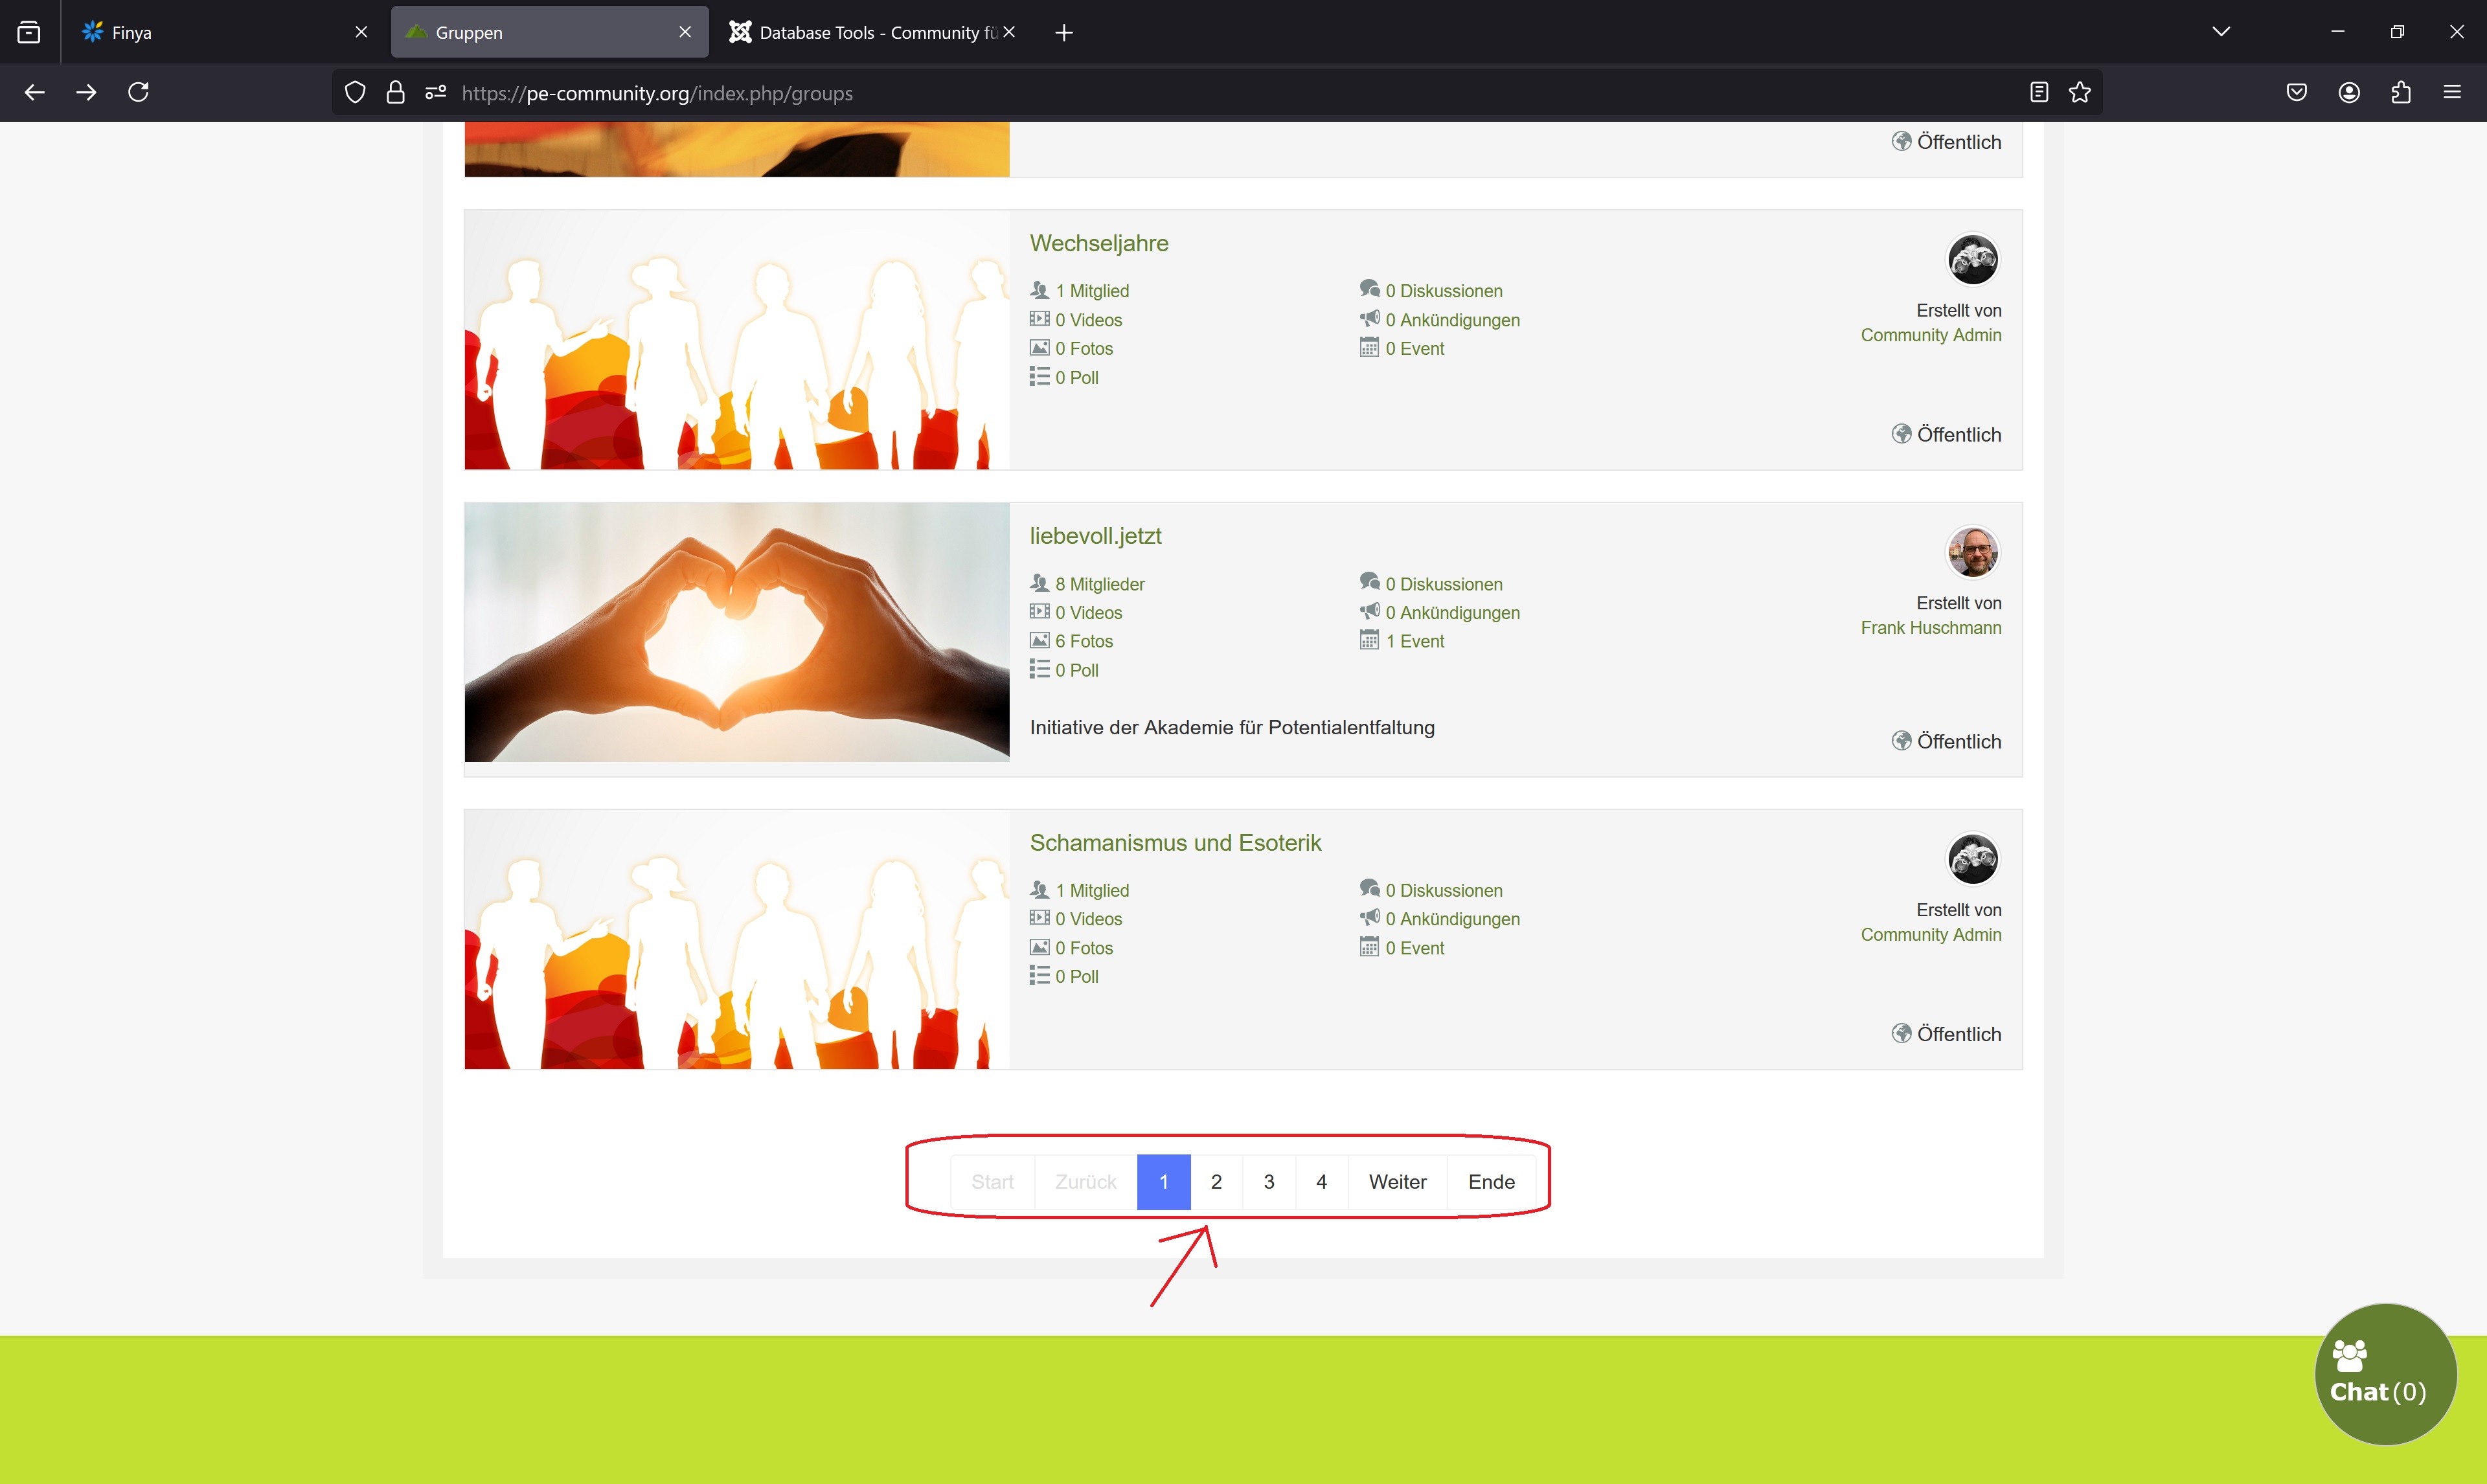Click the Weiter pagination button
Image resolution: width=2487 pixels, height=1484 pixels.
click(x=1397, y=1182)
